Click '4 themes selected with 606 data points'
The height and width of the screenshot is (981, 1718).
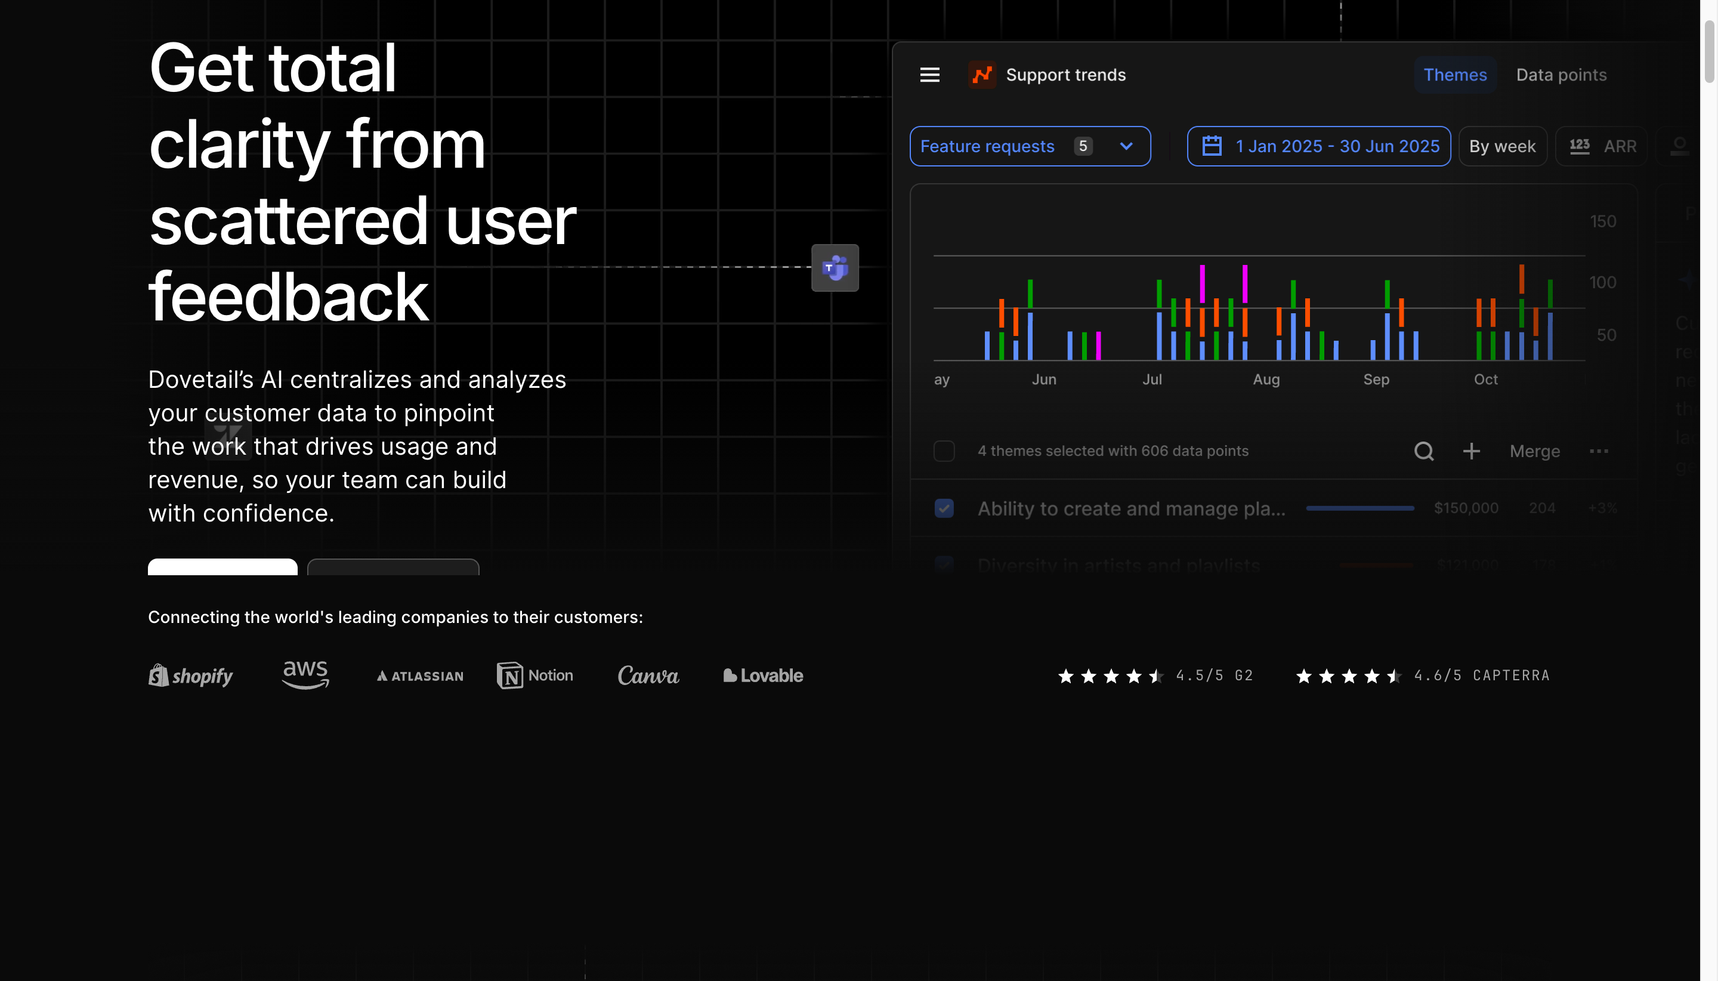click(1113, 451)
